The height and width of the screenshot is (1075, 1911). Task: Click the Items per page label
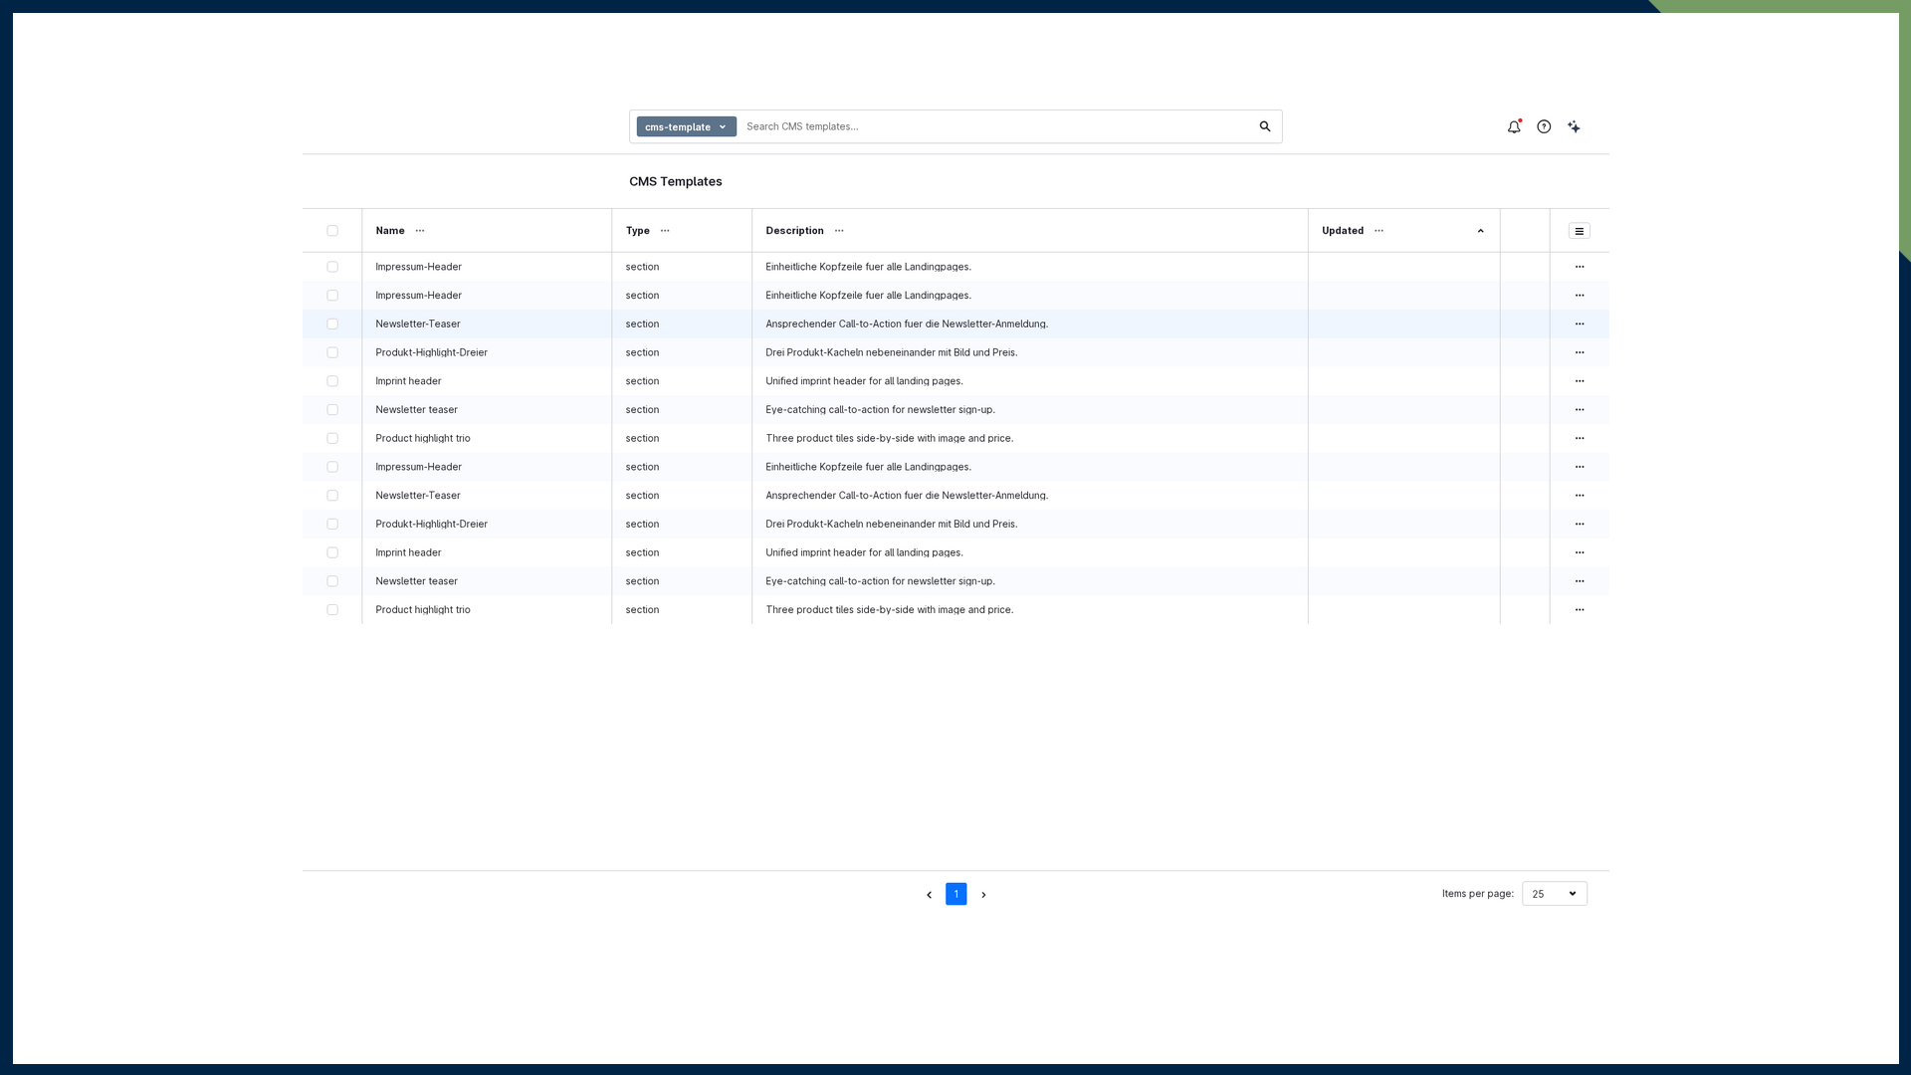point(1477,894)
